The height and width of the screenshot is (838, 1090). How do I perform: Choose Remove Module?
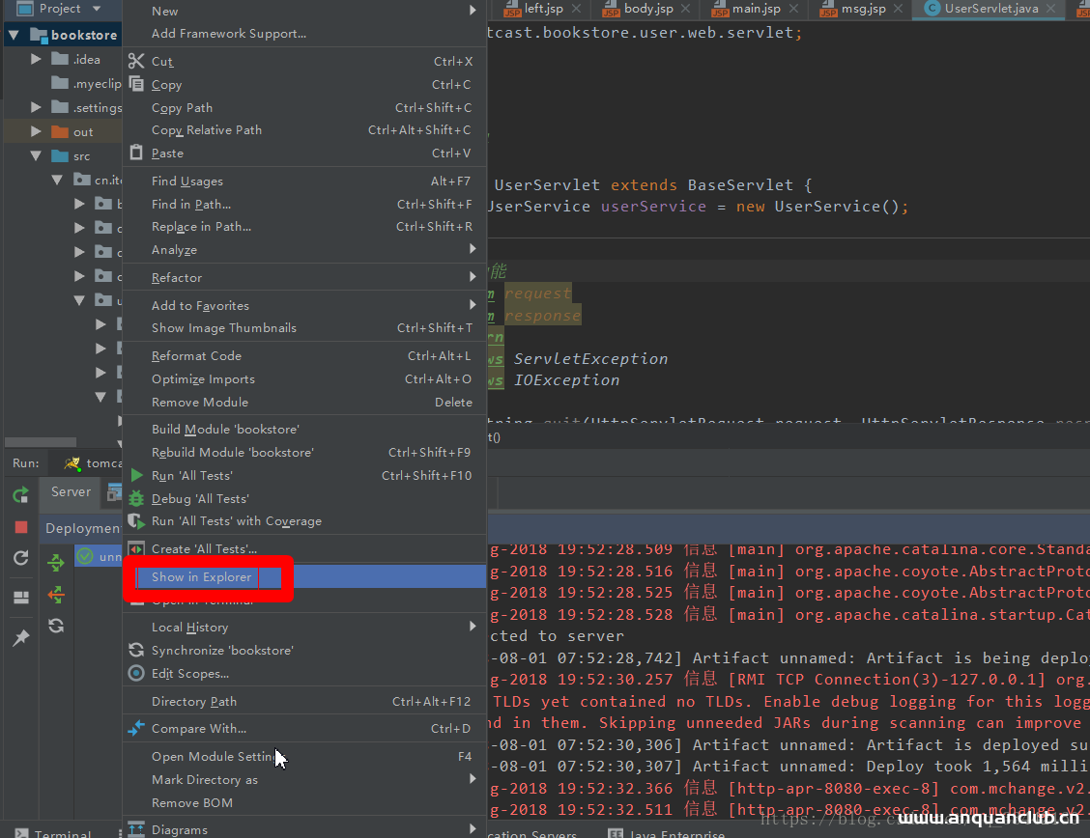[304, 402]
